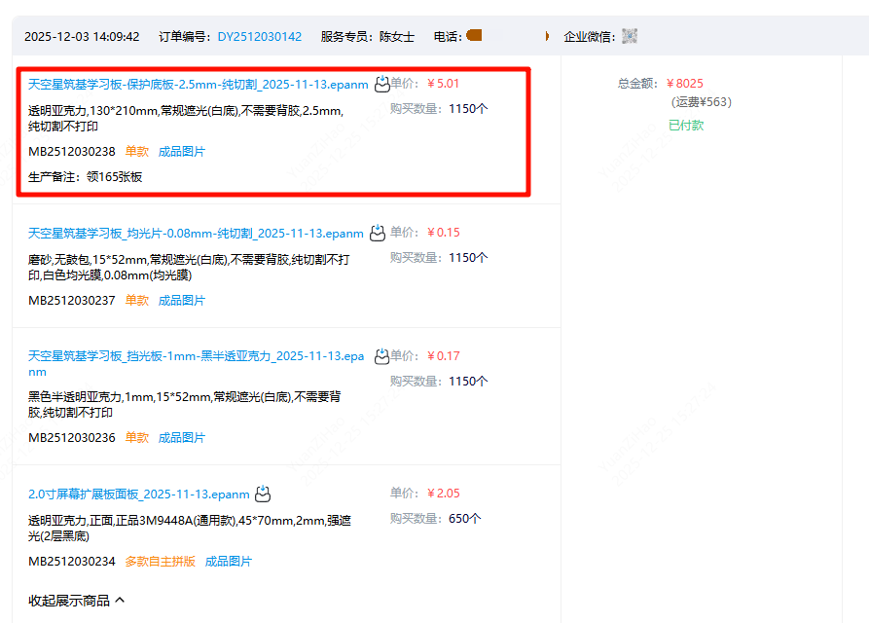869x623 pixels.
Task: Click 多款自主拼版 on item MB2512030234
Action: (x=159, y=561)
